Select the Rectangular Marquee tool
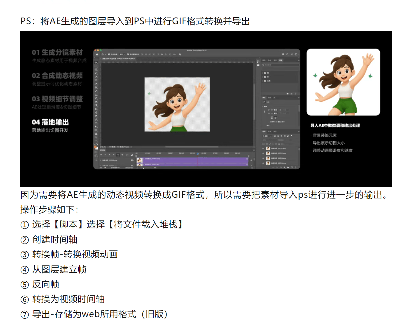Viewport: 414px width, 333px height. [x=96, y=66]
